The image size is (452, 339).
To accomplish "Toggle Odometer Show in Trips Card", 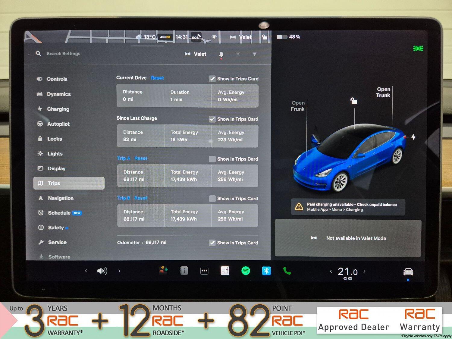I will coord(212,243).
